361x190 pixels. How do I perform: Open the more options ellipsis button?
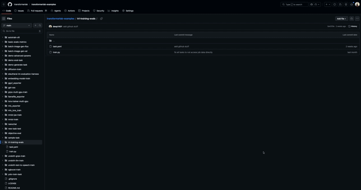(357, 19)
